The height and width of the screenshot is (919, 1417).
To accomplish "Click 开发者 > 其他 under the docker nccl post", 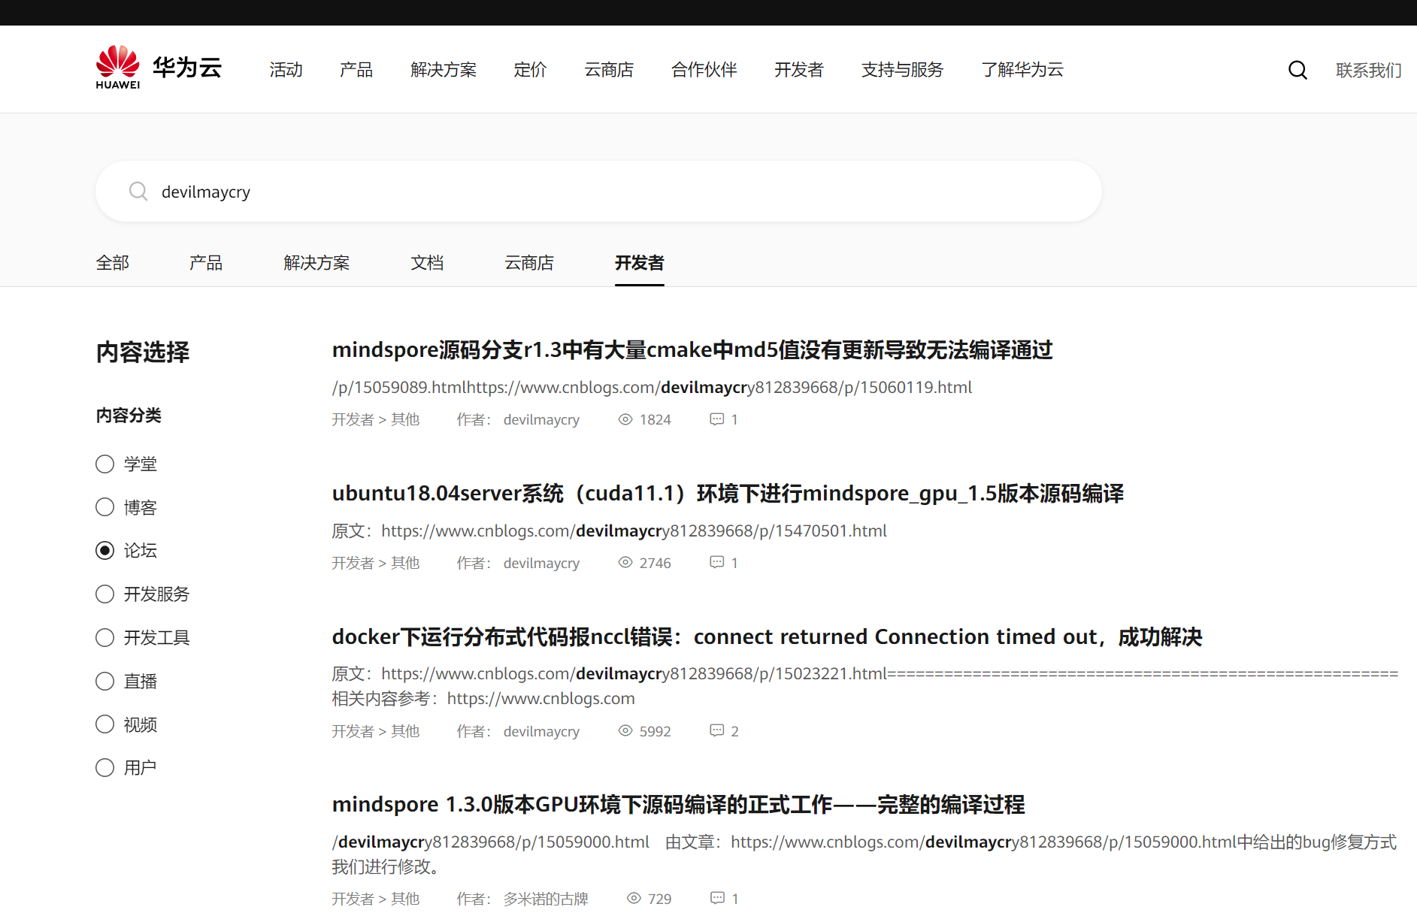I will tap(376, 731).
